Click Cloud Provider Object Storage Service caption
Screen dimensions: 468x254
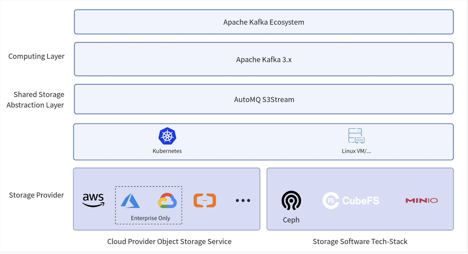point(169,242)
